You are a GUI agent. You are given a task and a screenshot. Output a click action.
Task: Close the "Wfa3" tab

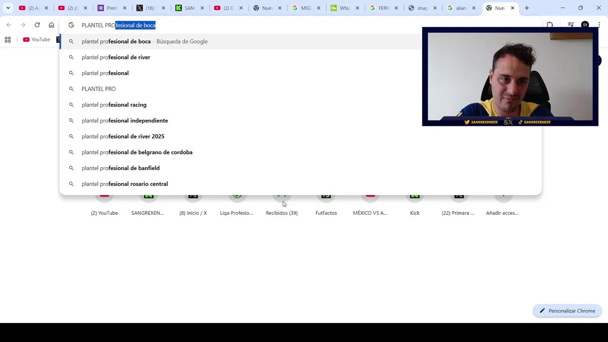(357, 8)
